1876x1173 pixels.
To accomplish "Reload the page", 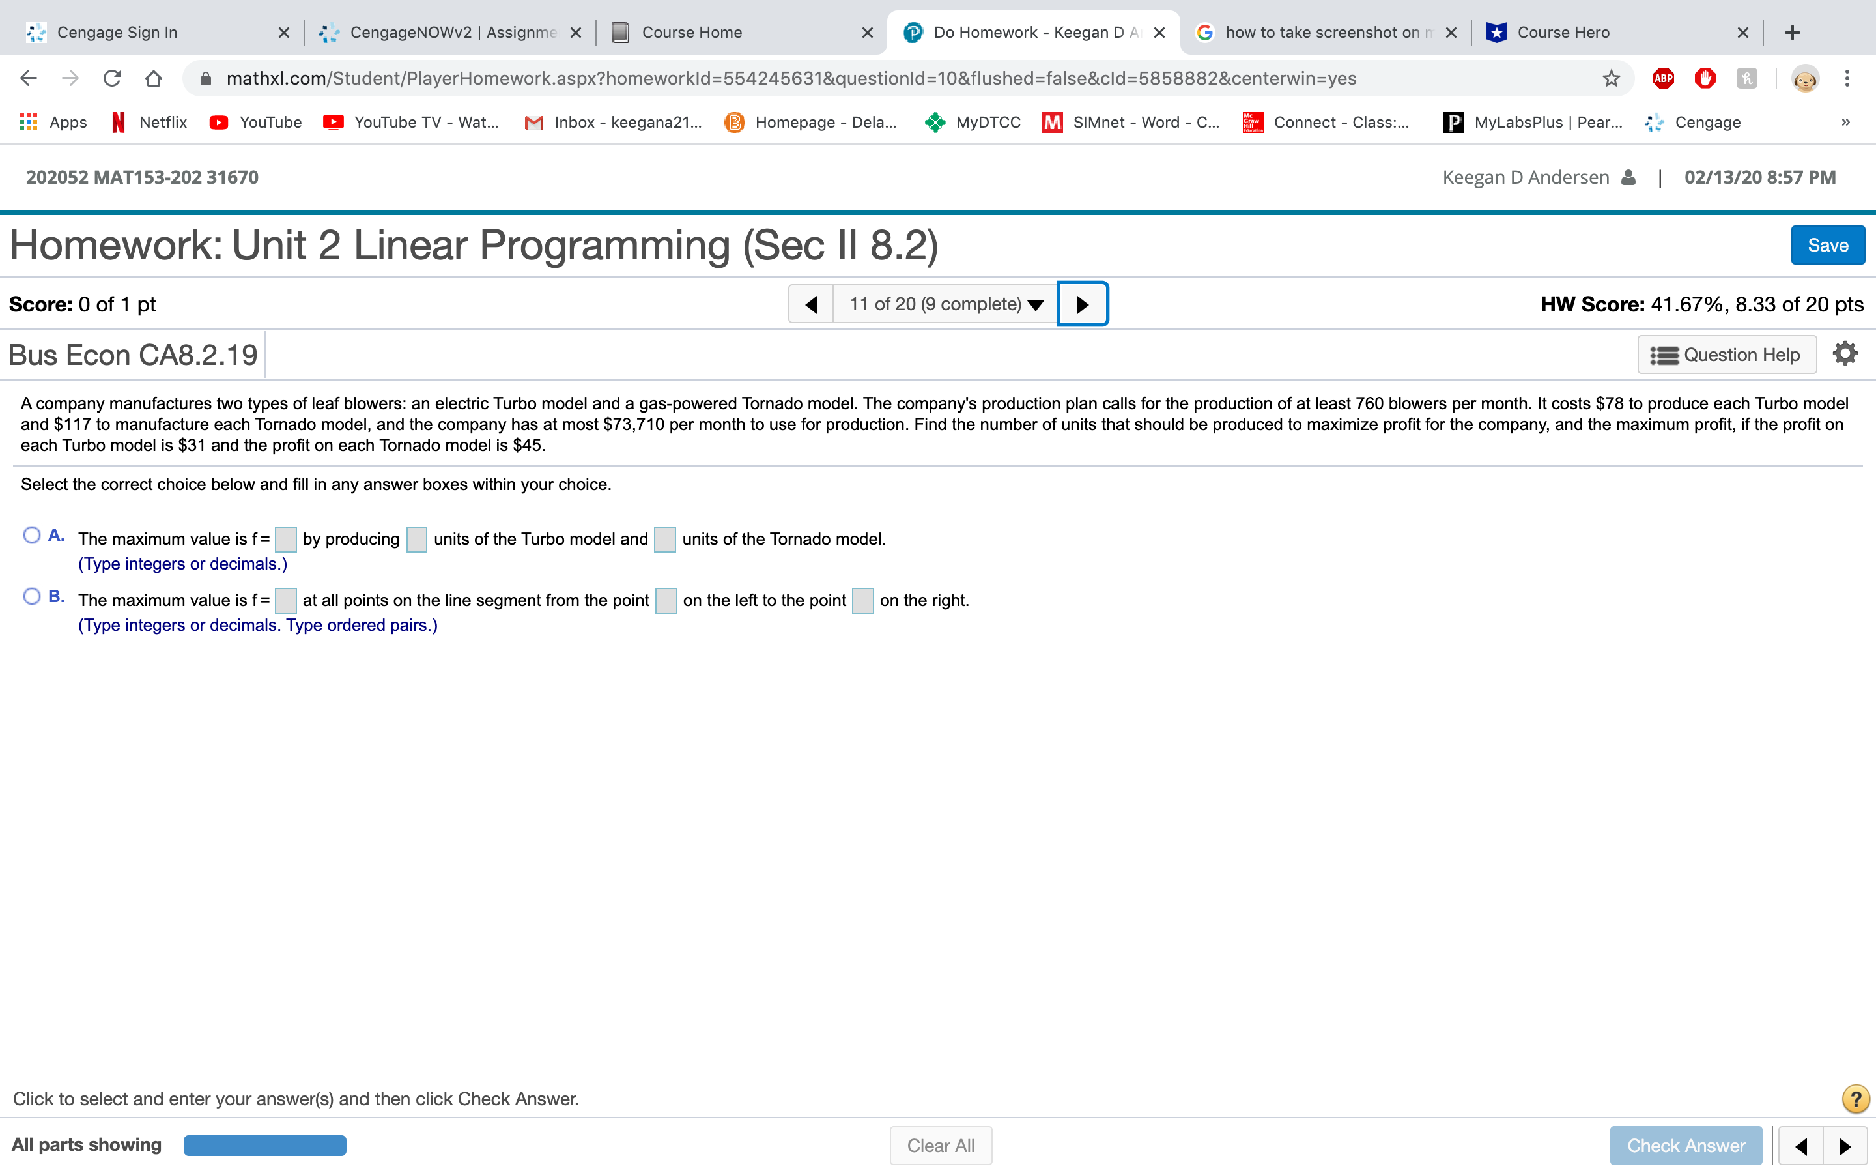I will click(113, 78).
